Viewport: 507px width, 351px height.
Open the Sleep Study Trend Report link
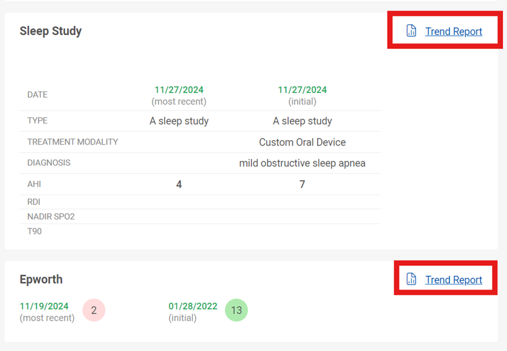tap(453, 31)
